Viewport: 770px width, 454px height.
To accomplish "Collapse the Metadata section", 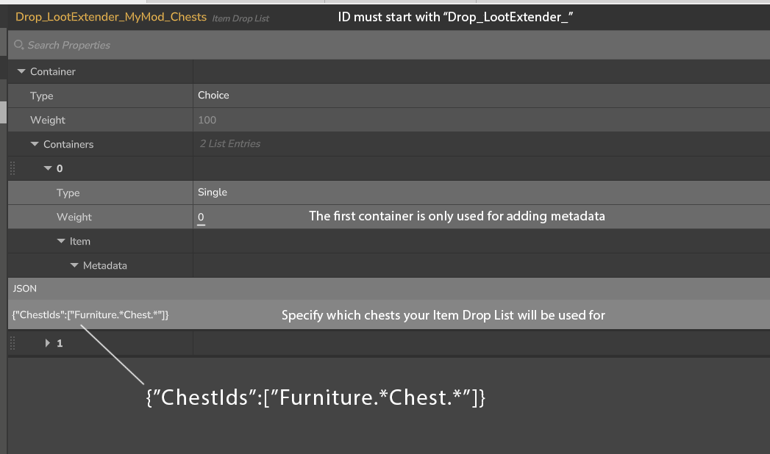I will [74, 266].
